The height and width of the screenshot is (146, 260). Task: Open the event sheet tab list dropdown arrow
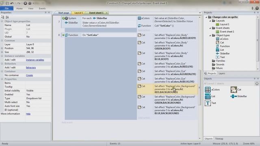[200, 13]
